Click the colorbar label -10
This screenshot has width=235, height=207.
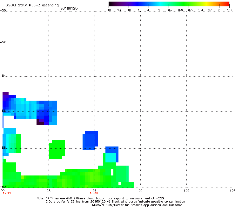tap(128, 10)
